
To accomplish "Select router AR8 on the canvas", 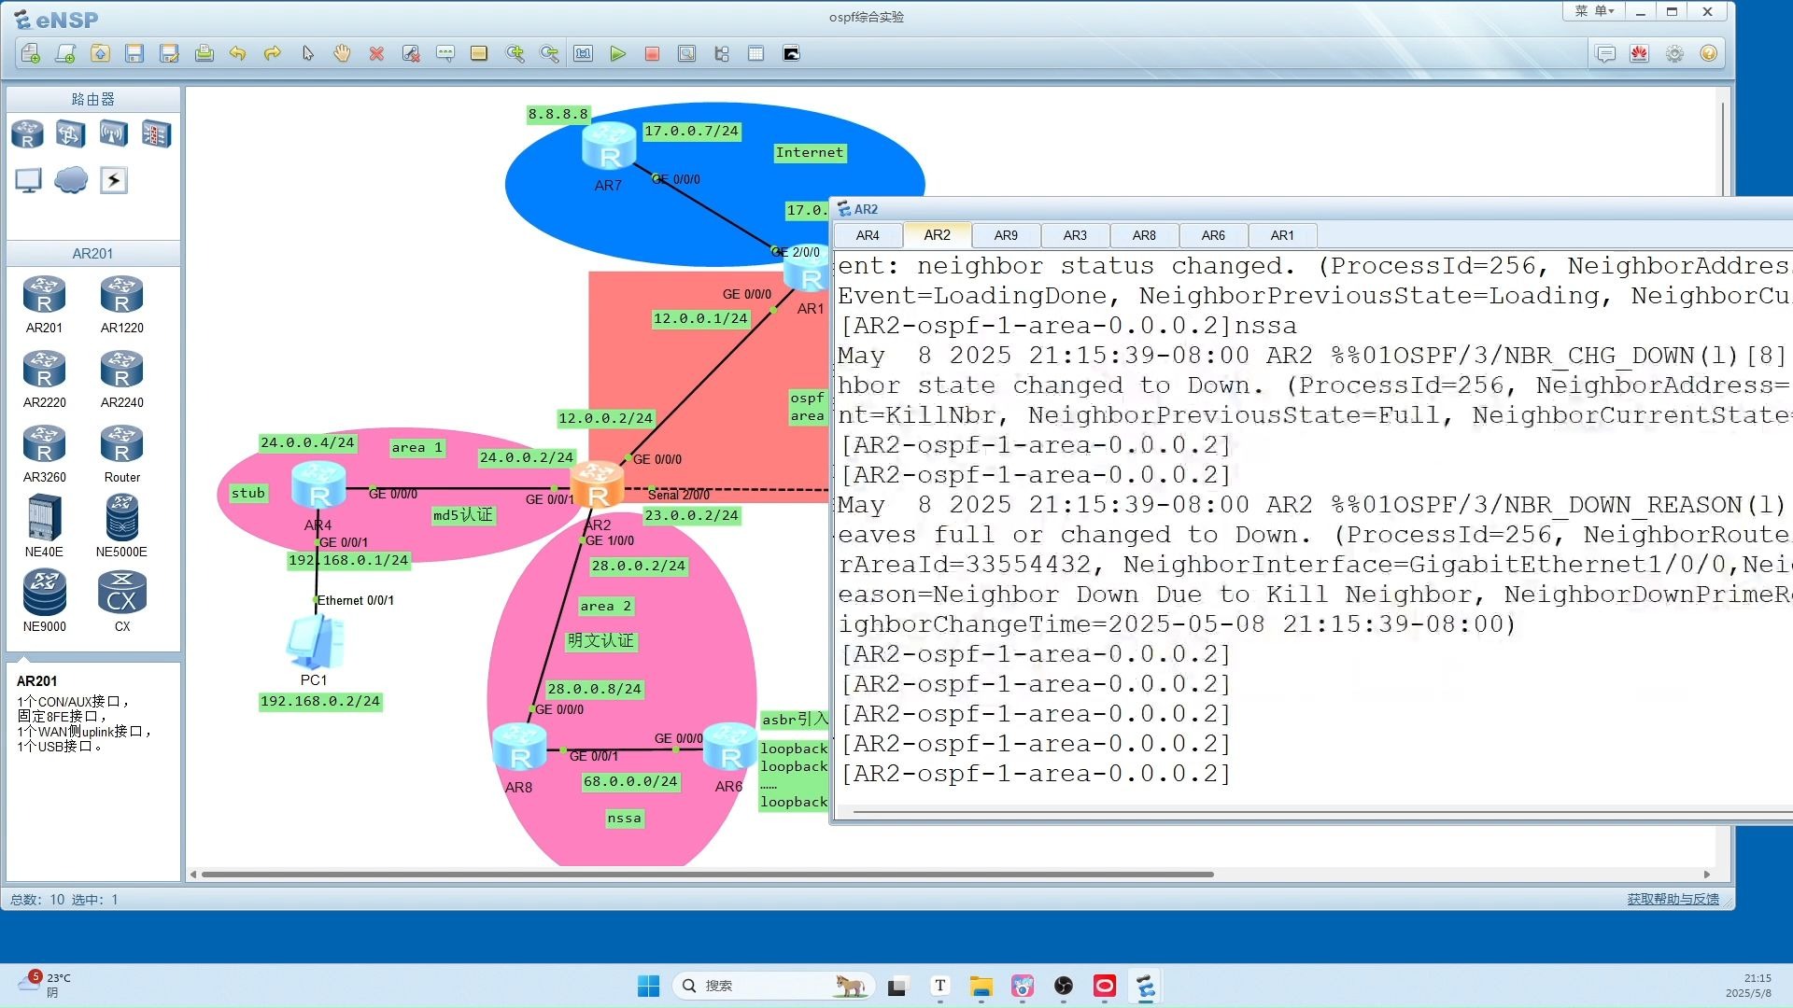I will coord(519,749).
